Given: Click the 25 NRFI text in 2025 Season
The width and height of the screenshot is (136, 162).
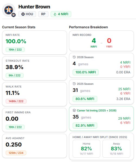Looking at the screenshot, I should pos(124,89).
